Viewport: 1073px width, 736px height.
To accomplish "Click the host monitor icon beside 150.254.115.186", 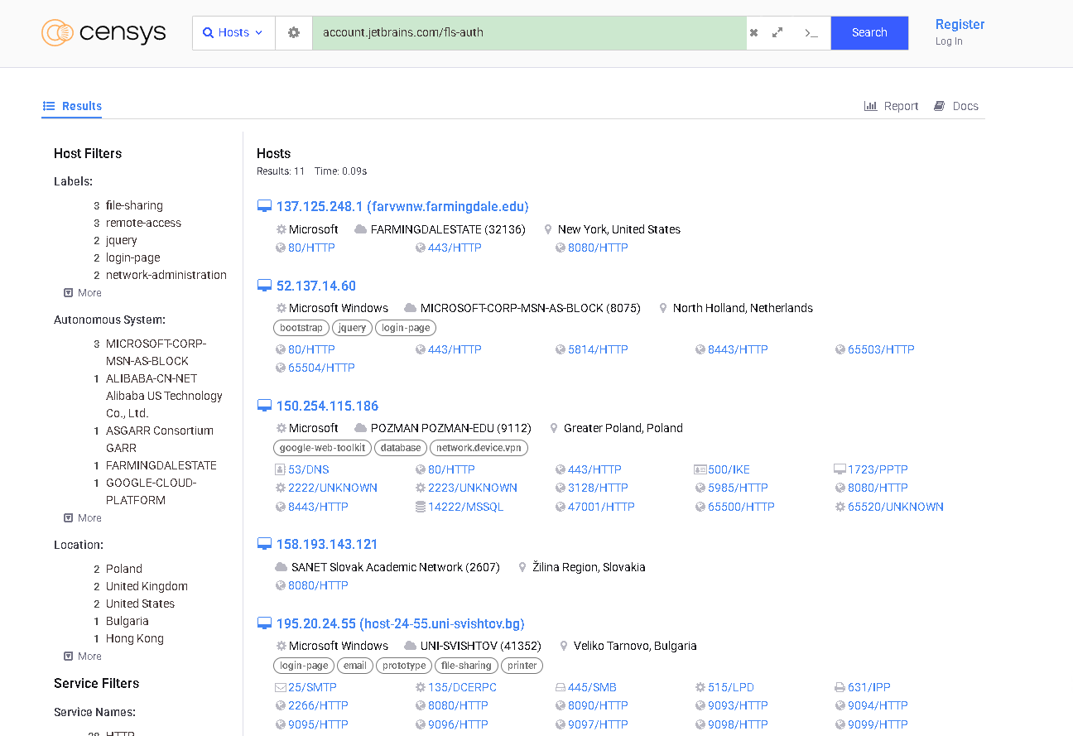I will 264,406.
